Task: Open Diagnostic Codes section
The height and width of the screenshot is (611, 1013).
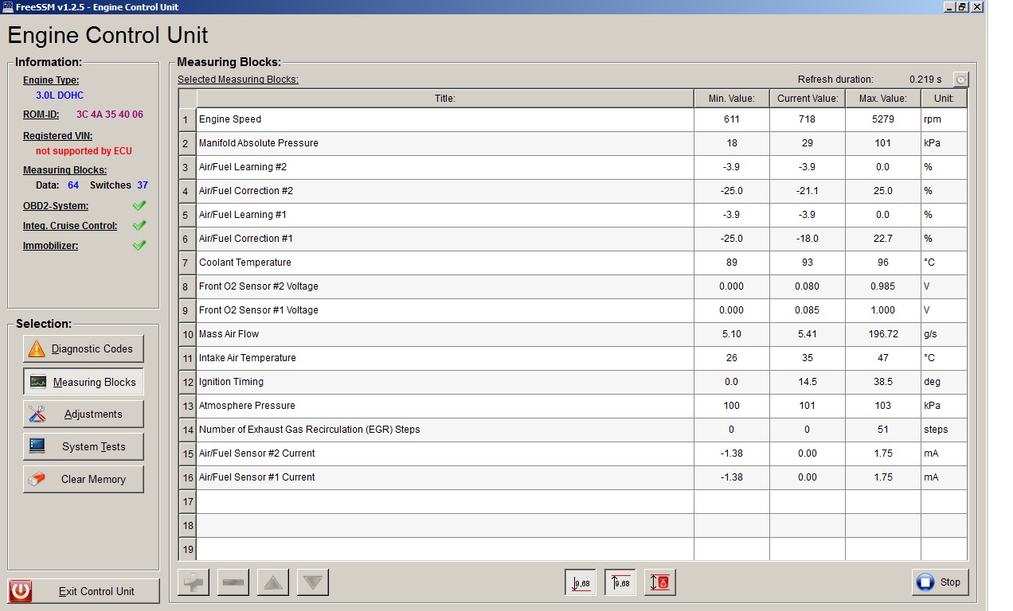Action: (x=84, y=348)
